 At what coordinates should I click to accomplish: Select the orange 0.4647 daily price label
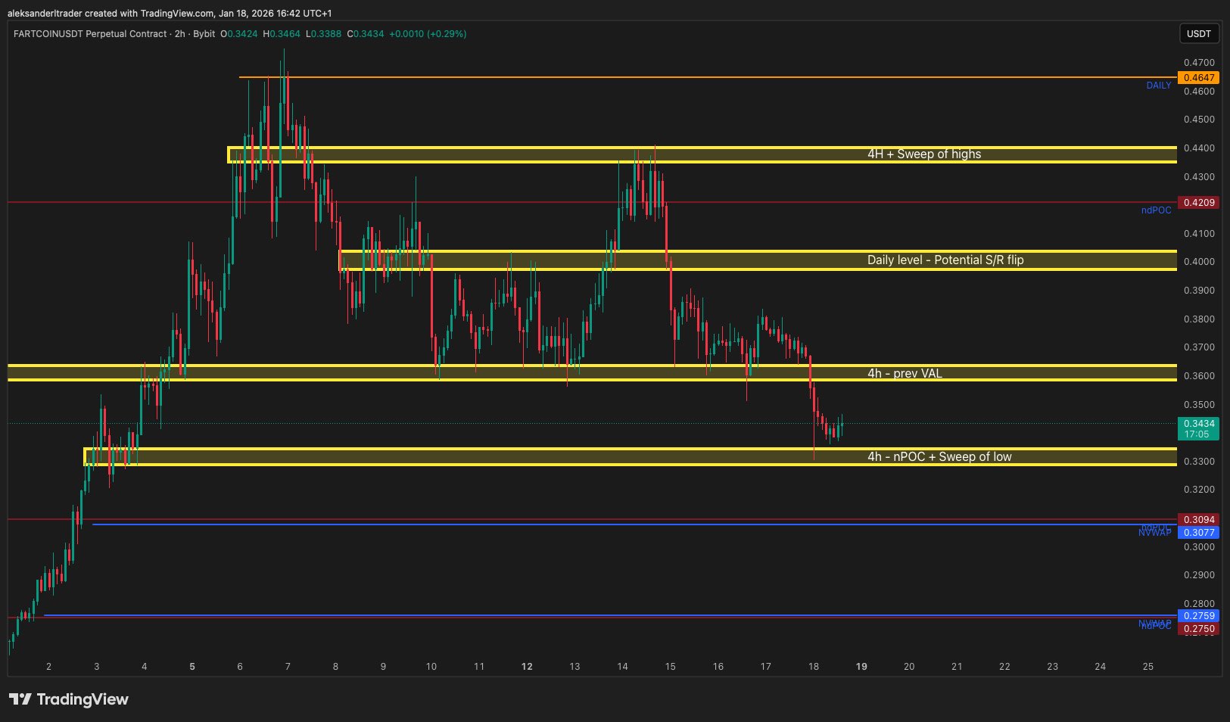[1198, 78]
